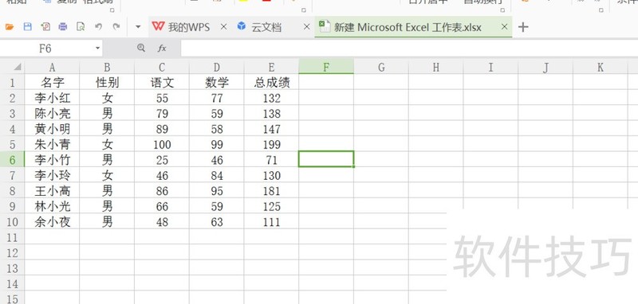The width and height of the screenshot is (638, 304).
Task: Click the 数学 score cell 63
Action: pos(217,221)
